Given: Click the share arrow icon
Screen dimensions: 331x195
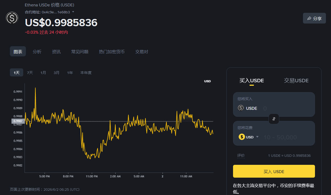Looking at the screenshot, I should click(x=309, y=18).
